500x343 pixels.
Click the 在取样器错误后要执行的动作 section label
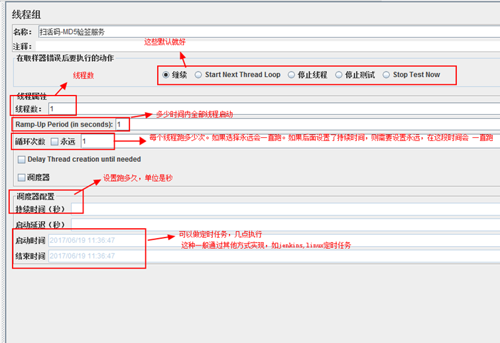tap(65, 58)
